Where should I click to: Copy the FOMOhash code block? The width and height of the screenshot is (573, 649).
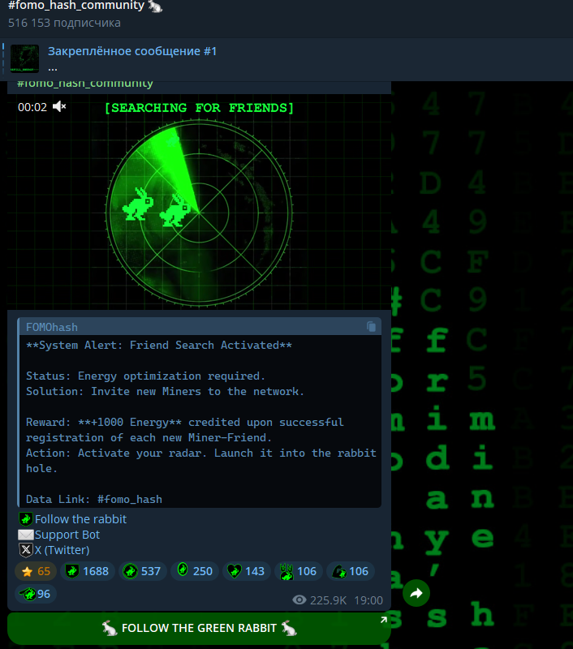(371, 327)
